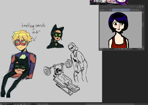Zoom out in sleepover outfits view
The width and height of the screenshot is (148, 105).
[x=116, y=49]
